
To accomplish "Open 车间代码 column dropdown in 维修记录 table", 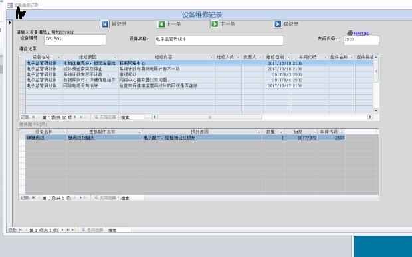I will point(326,58).
